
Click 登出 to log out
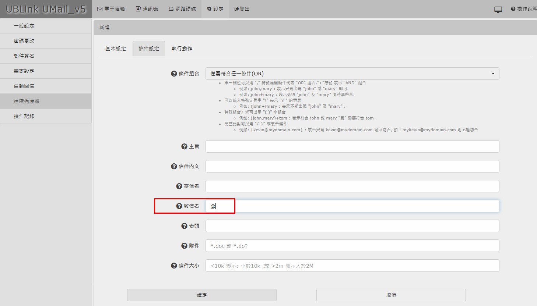pos(242,9)
